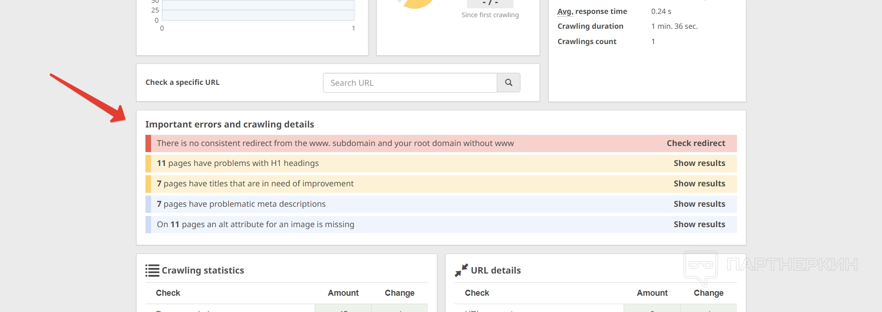Click the missing alt attribute notice text
This screenshot has height=312, width=882.
coord(255,224)
